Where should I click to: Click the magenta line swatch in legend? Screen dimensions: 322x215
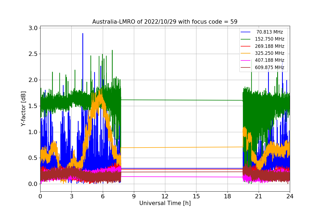246,60
